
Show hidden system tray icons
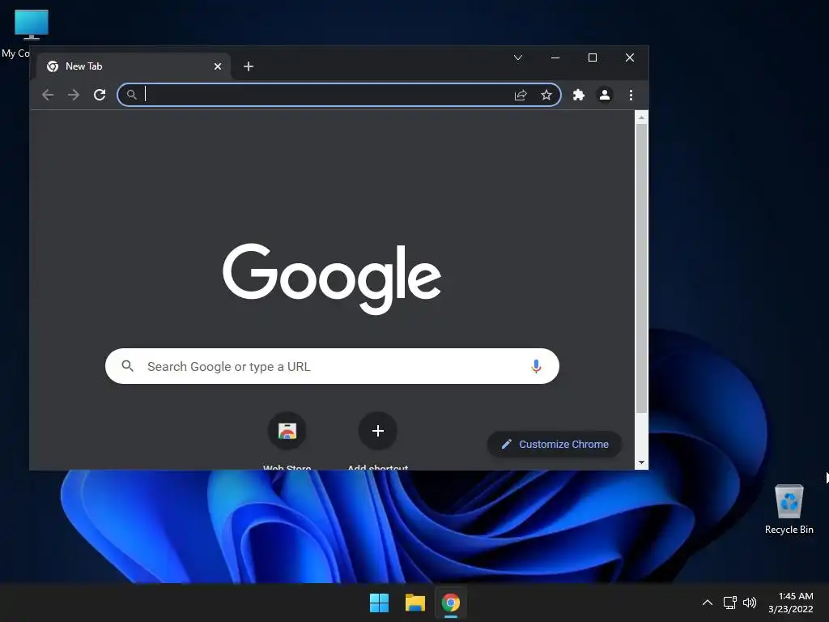[708, 603]
